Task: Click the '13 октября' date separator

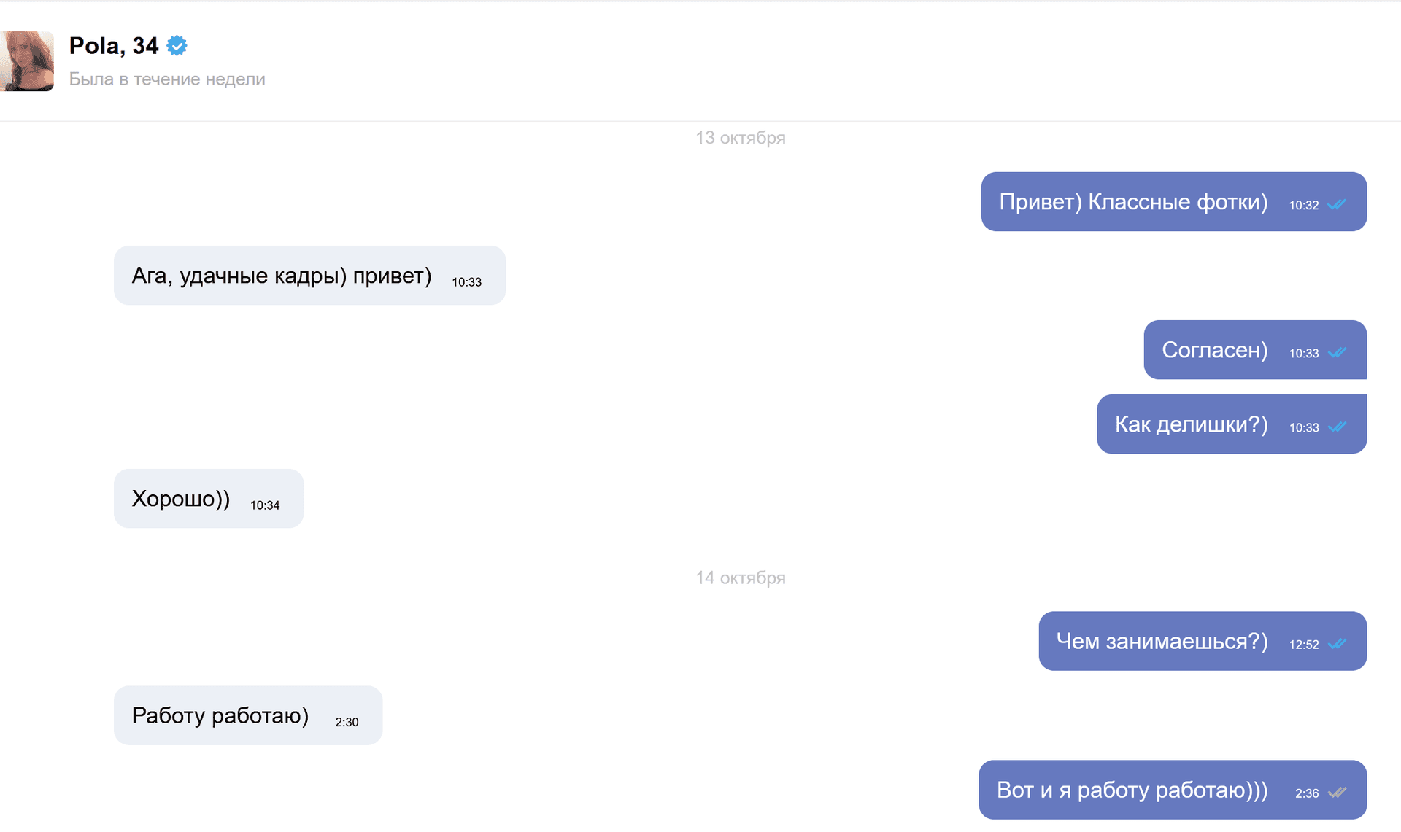Action: pos(740,138)
